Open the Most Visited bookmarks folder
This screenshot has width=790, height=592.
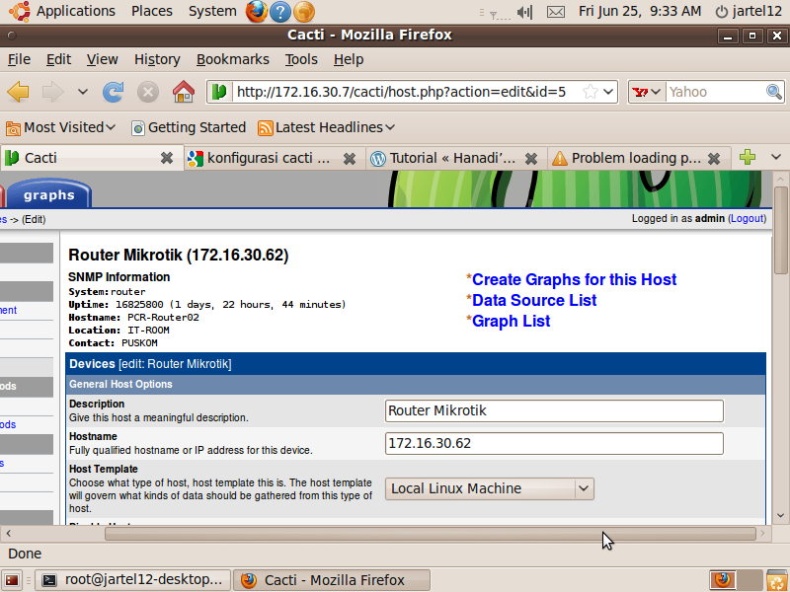(x=60, y=128)
